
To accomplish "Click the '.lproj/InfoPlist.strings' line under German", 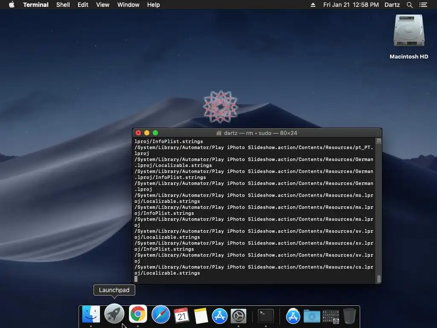I will coord(170,177).
